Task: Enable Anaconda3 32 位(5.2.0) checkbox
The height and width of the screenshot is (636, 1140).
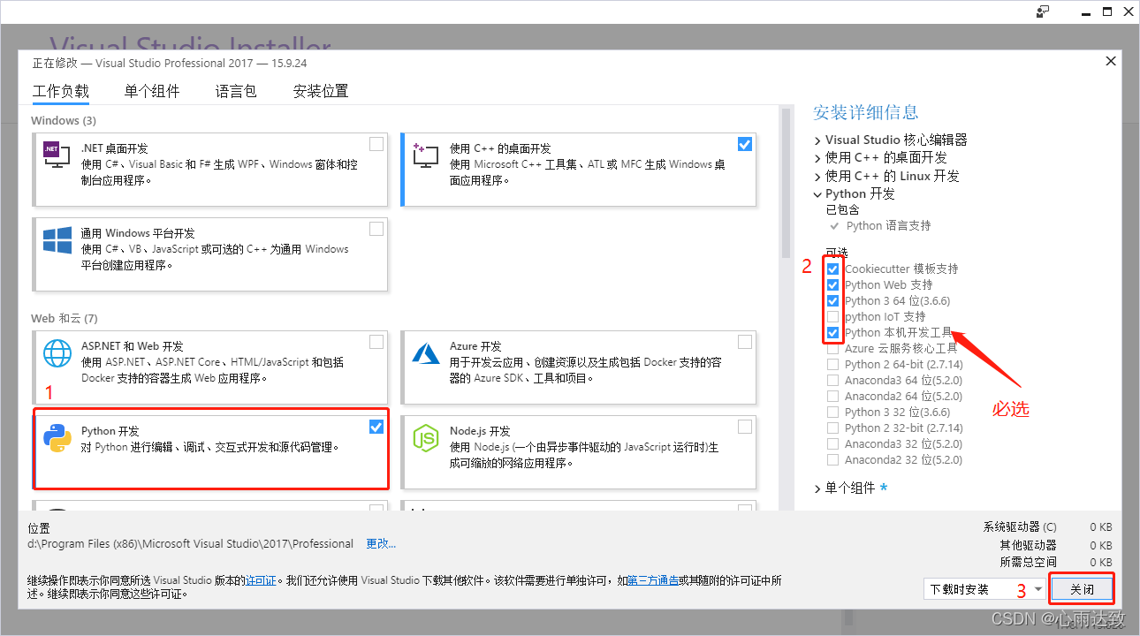Action: tap(832, 443)
